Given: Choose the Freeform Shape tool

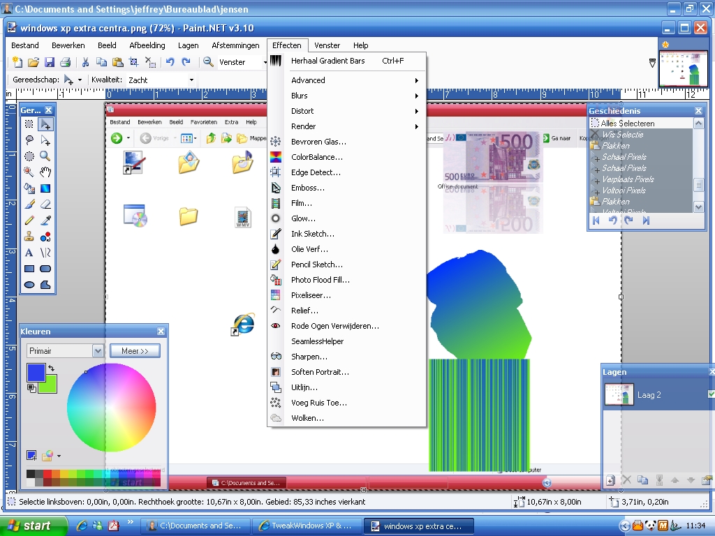Looking at the screenshot, I should click(x=45, y=285).
